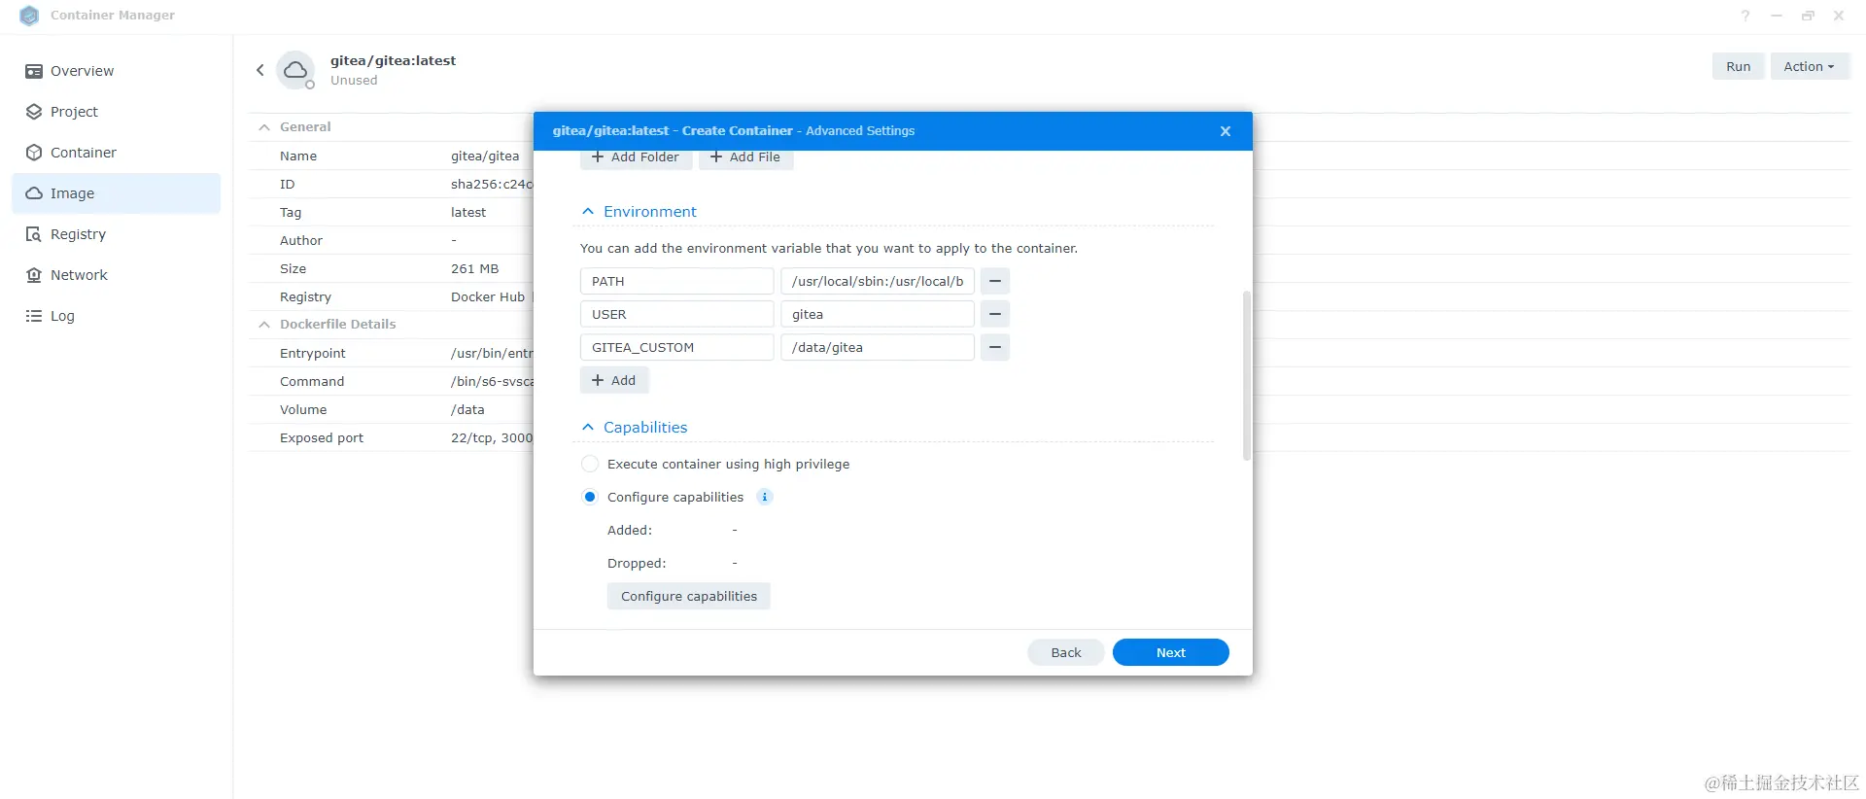The height and width of the screenshot is (799, 1866).
Task: Select Execute container using high privilege
Action: pyautogui.click(x=590, y=464)
